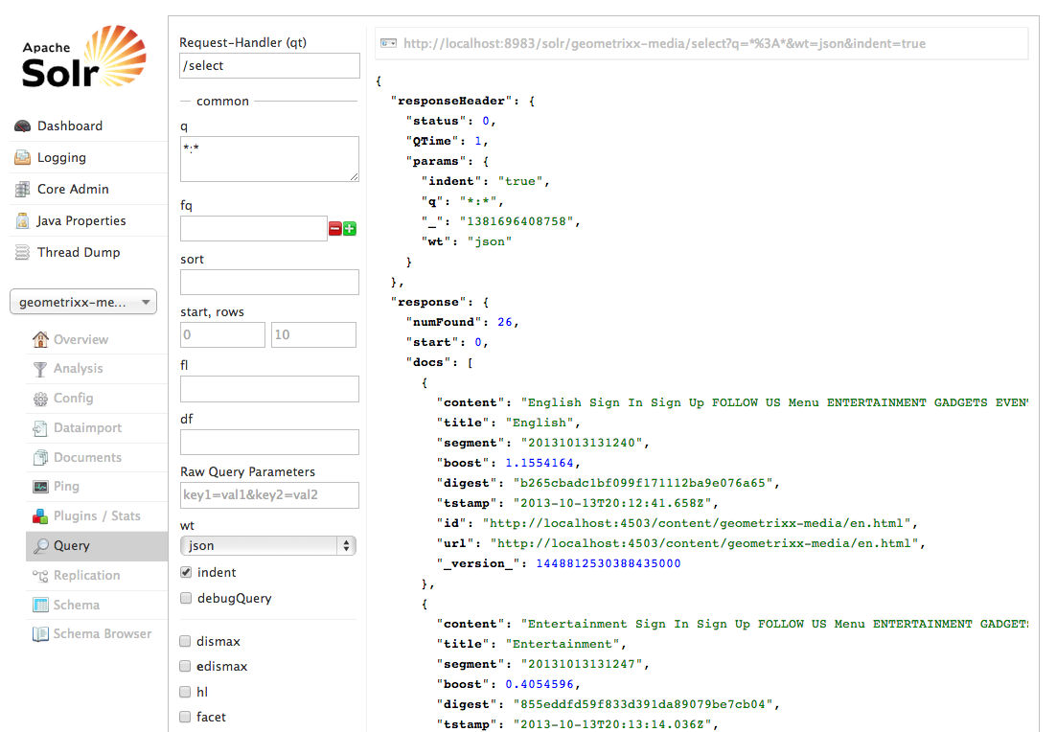The height and width of the screenshot is (732, 1057).
Task: Enable the debugQuery checkbox
Action: 186,598
